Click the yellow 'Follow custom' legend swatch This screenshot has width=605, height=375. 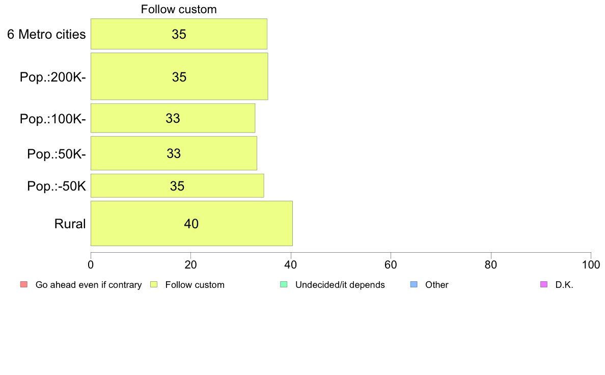point(154,285)
